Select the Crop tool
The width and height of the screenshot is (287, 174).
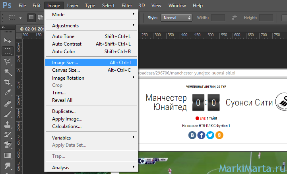(7, 82)
